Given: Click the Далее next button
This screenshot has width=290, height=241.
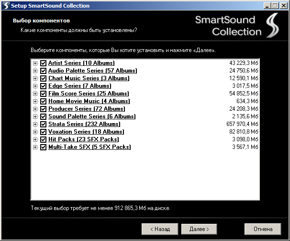Looking at the screenshot, I should pyautogui.click(x=199, y=229).
